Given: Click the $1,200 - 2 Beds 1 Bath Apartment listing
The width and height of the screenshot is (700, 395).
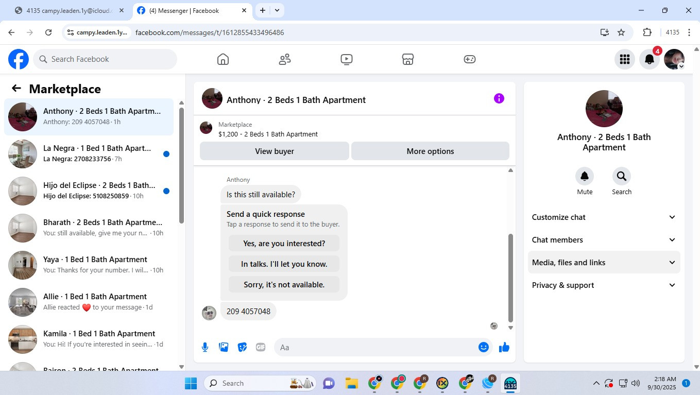Looking at the screenshot, I should [268, 134].
